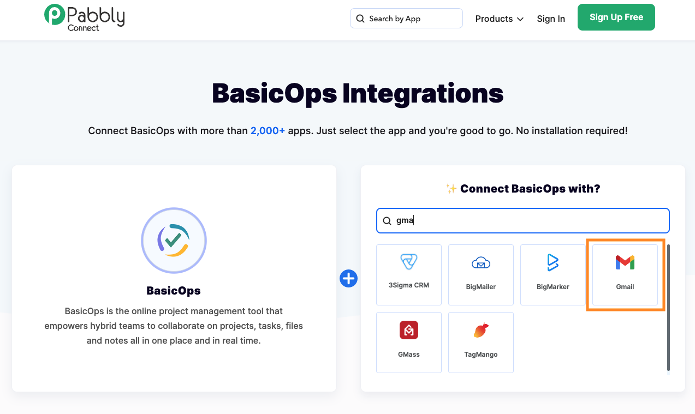The image size is (695, 414).
Task: Click the GMass app icon
Action: 408,330
